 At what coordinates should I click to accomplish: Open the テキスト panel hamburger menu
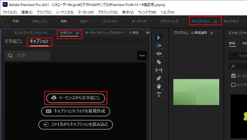coord(77,33)
